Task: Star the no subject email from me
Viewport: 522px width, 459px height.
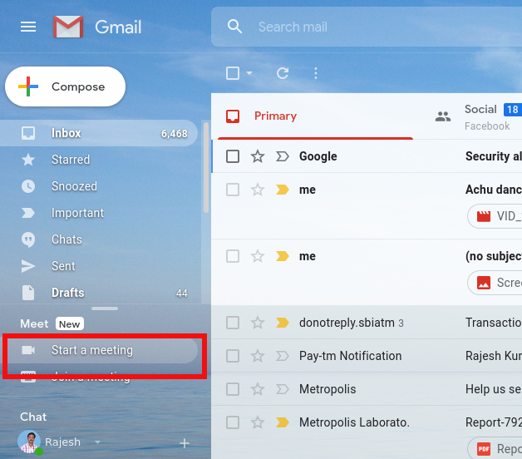Action: point(258,256)
